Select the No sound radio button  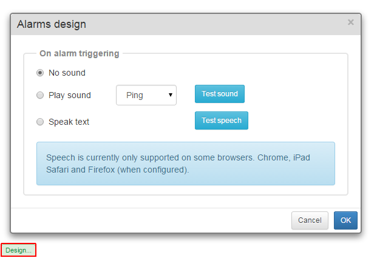tap(40, 73)
